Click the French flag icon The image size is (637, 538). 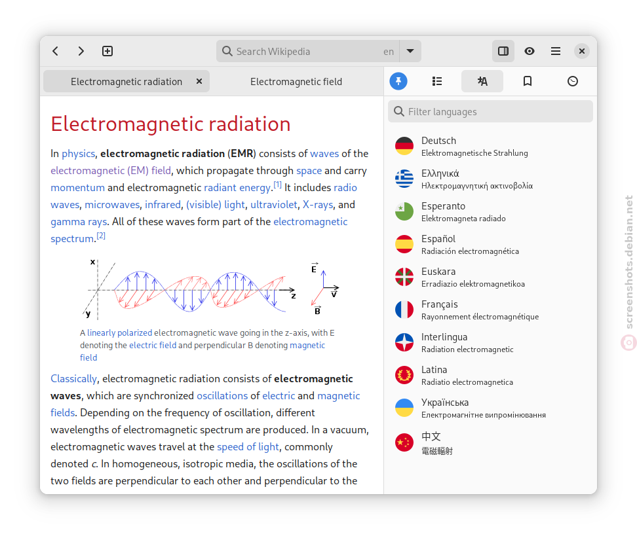coord(404,310)
